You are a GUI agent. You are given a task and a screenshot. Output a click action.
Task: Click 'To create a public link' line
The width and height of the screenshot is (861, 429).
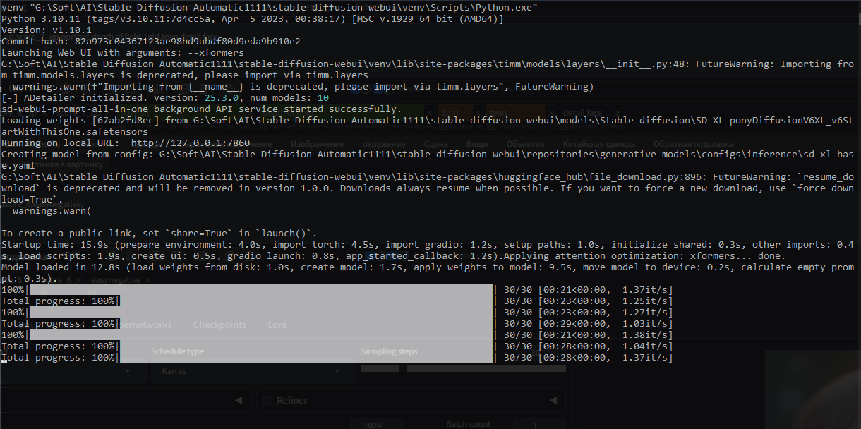[159, 234]
